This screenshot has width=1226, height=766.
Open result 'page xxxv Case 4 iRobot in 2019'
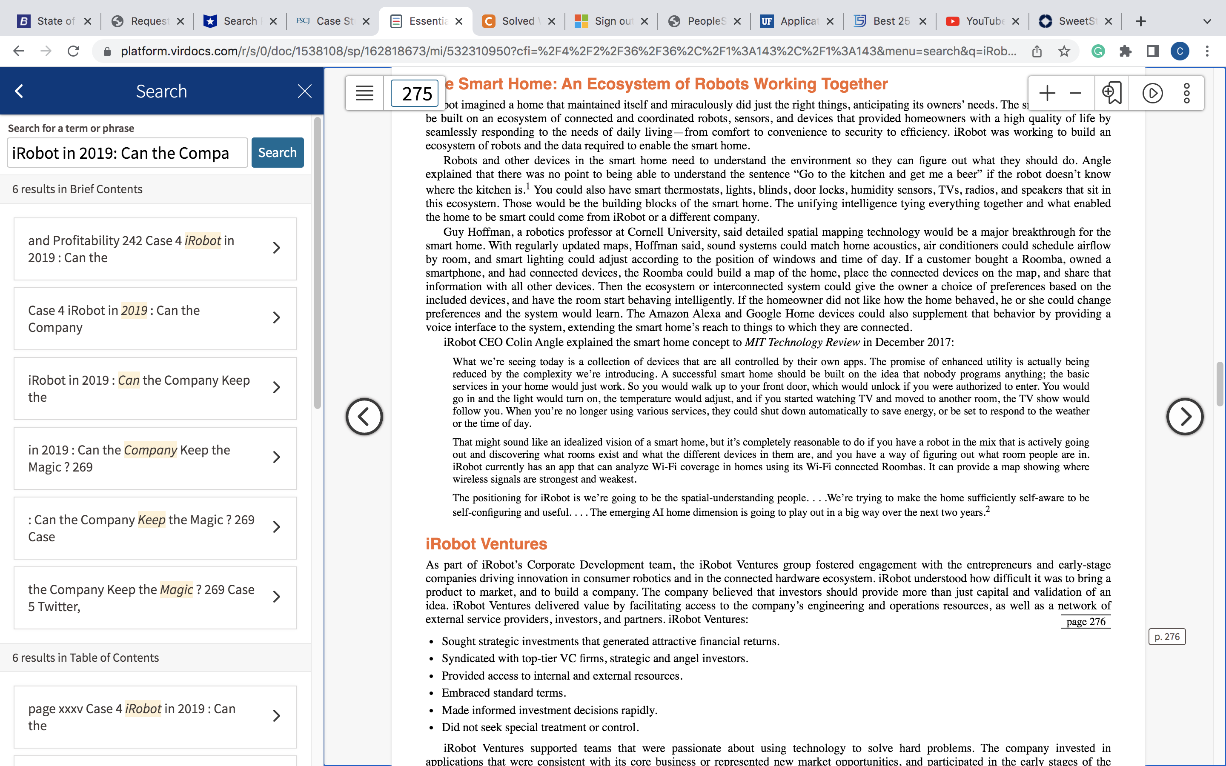[155, 717]
